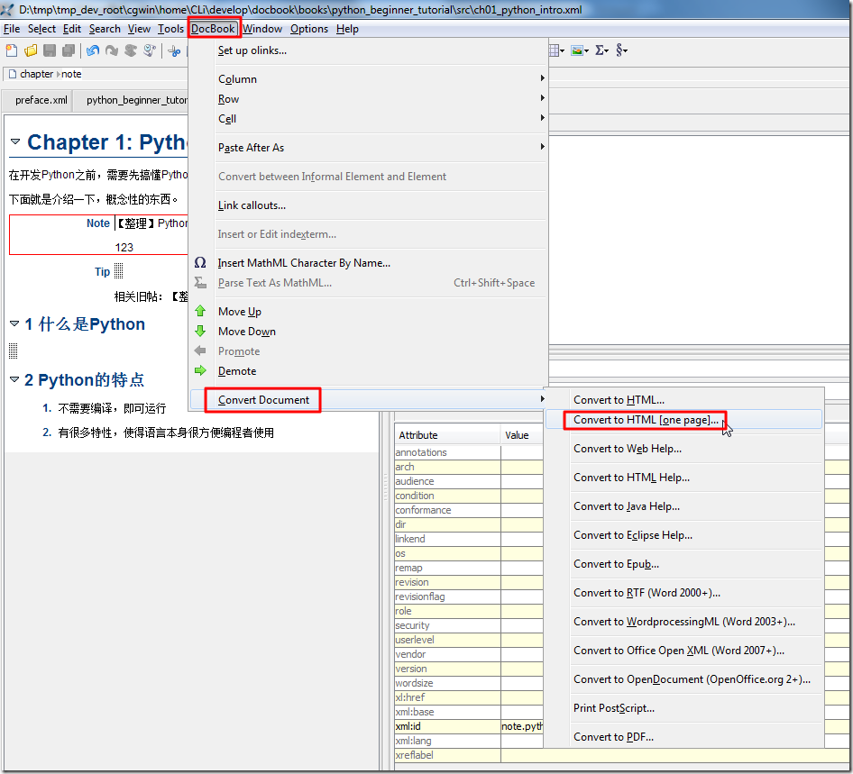Click the Omega icon for MathML character
Image resolution: width=853 pixels, height=774 pixels.
(x=200, y=262)
